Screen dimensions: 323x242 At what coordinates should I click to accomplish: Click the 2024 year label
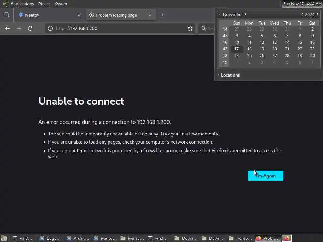click(x=310, y=14)
